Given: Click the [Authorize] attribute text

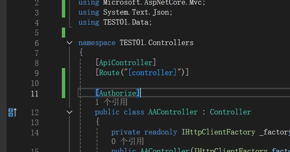Looking at the screenshot, I should coord(117,93).
